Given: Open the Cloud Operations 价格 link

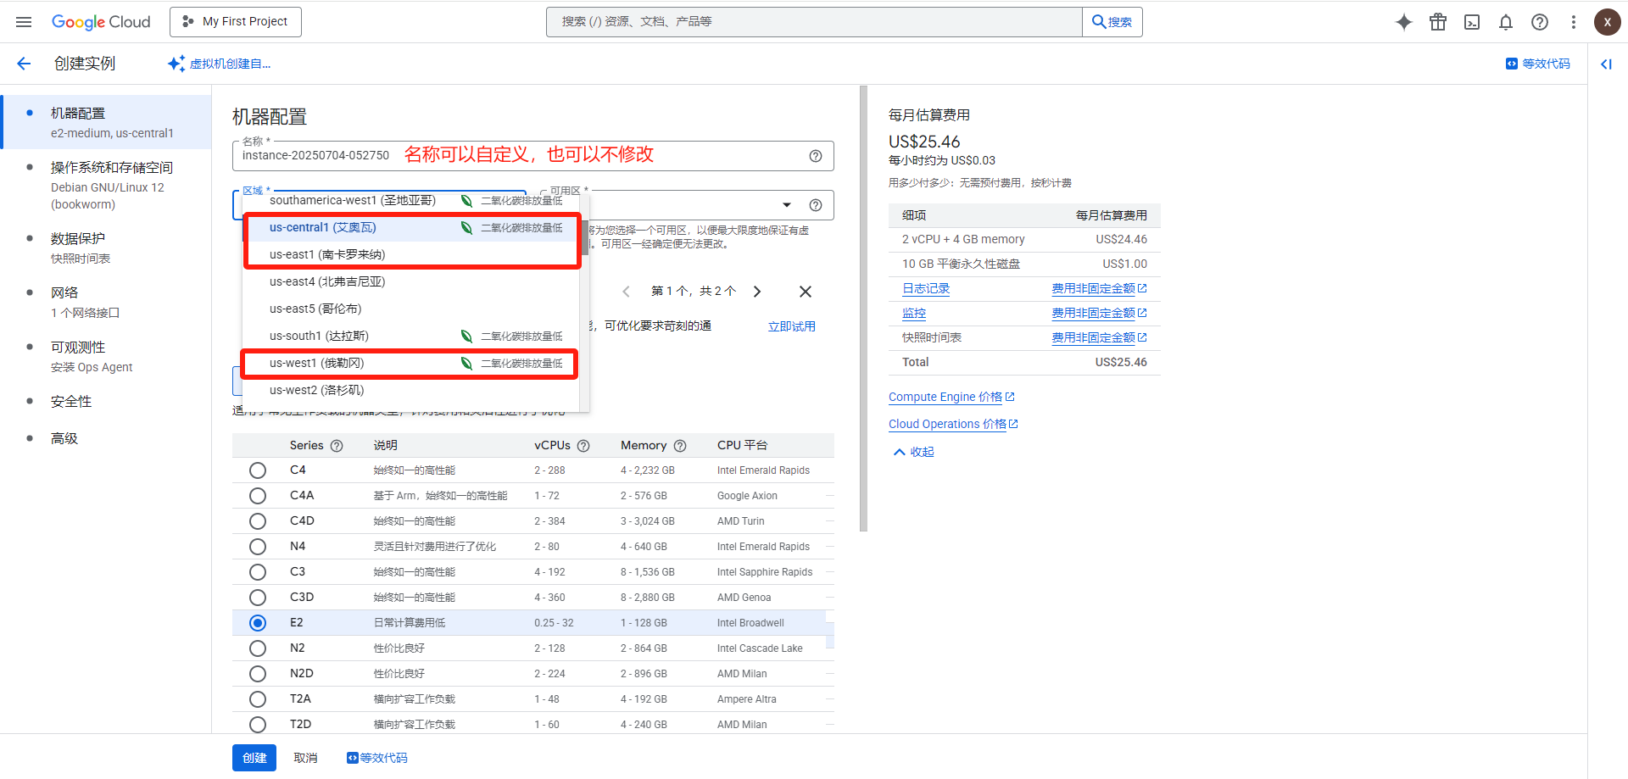Looking at the screenshot, I should [953, 425].
